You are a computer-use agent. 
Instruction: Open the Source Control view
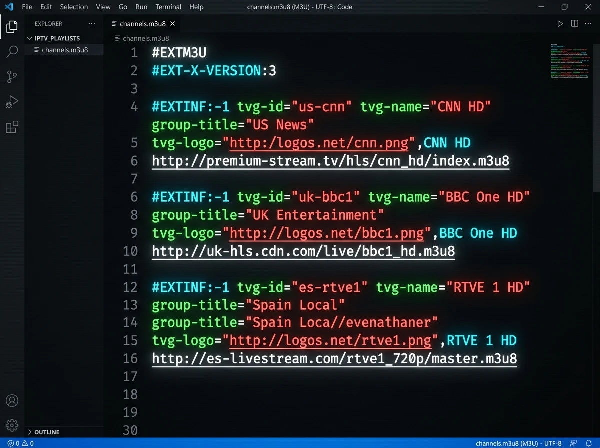tap(12, 77)
